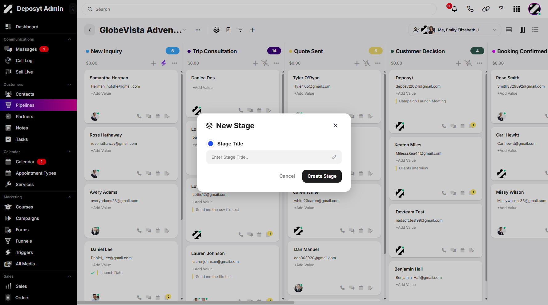Collapse the Customers section

pyautogui.click(x=70, y=85)
